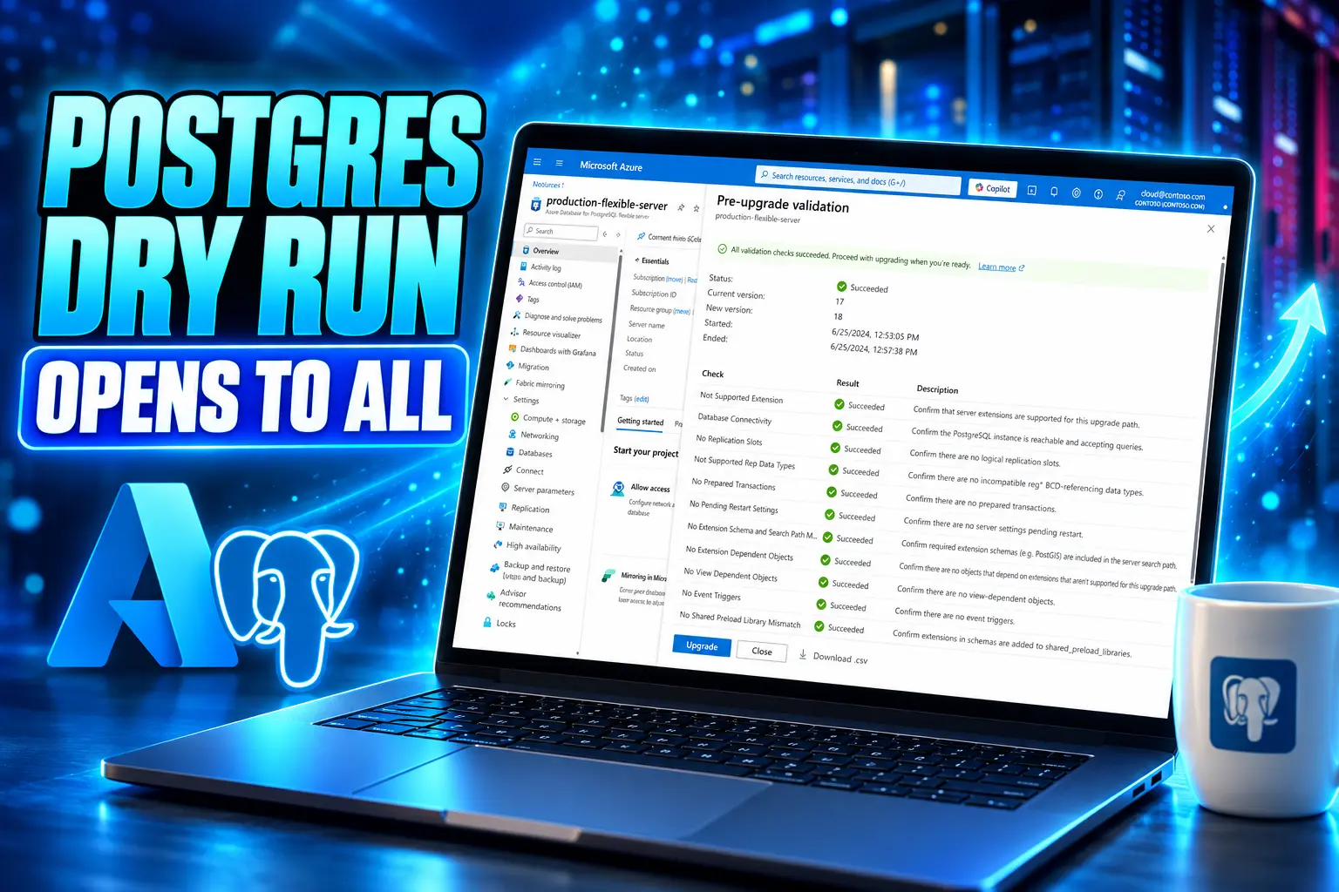
Task: Click the sidebar Search box
Action: 561,232
